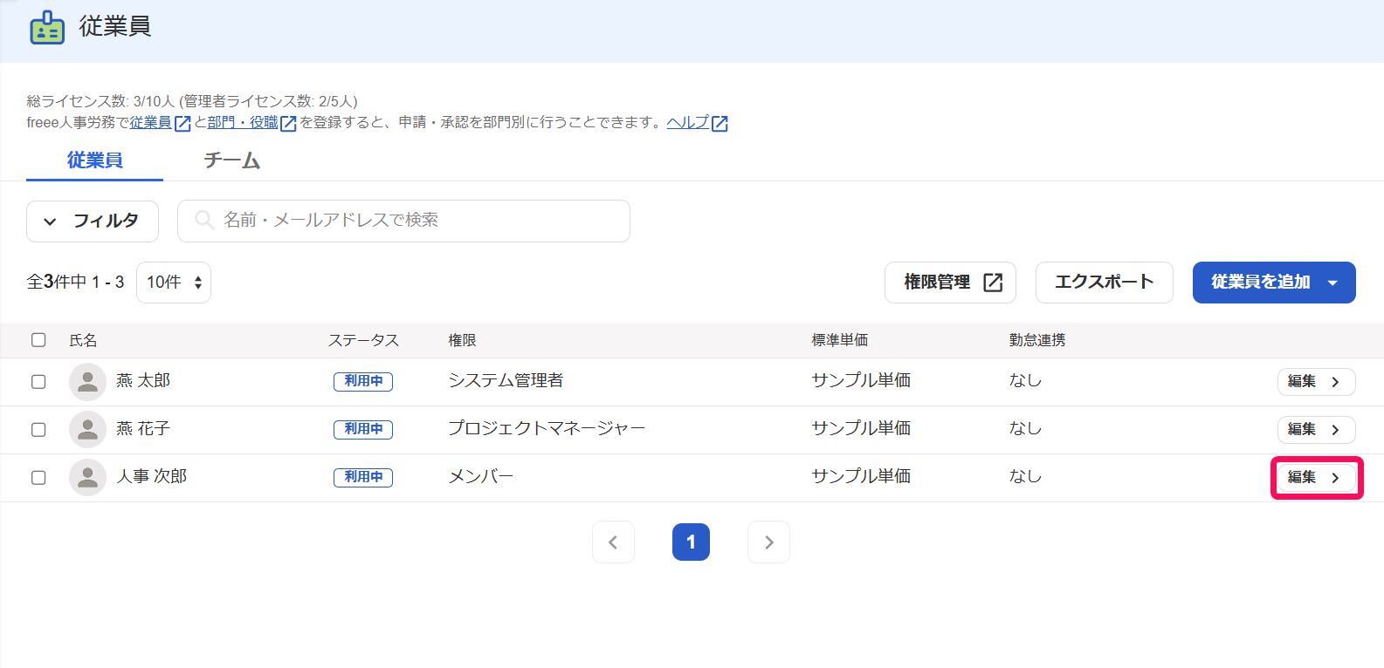Click the エクスポート button
The image size is (1384, 668).
(x=1104, y=283)
